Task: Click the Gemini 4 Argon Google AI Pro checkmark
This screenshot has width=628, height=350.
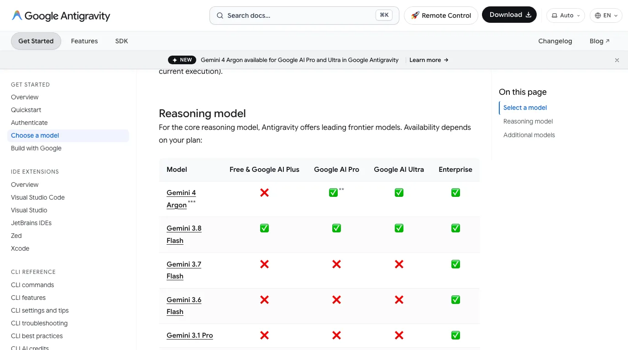Action: pos(333,193)
